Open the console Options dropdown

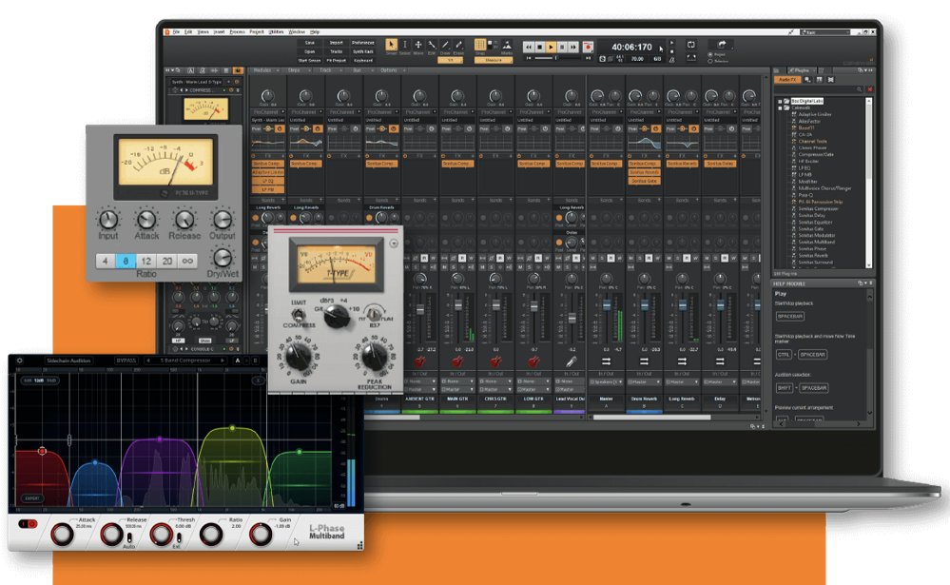[391, 70]
